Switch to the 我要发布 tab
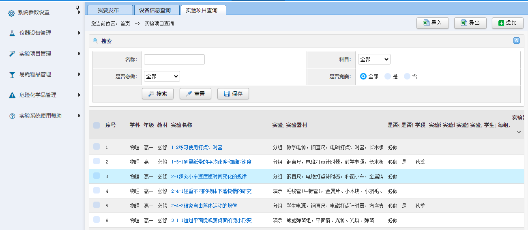The height and width of the screenshot is (230, 528). click(x=108, y=10)
